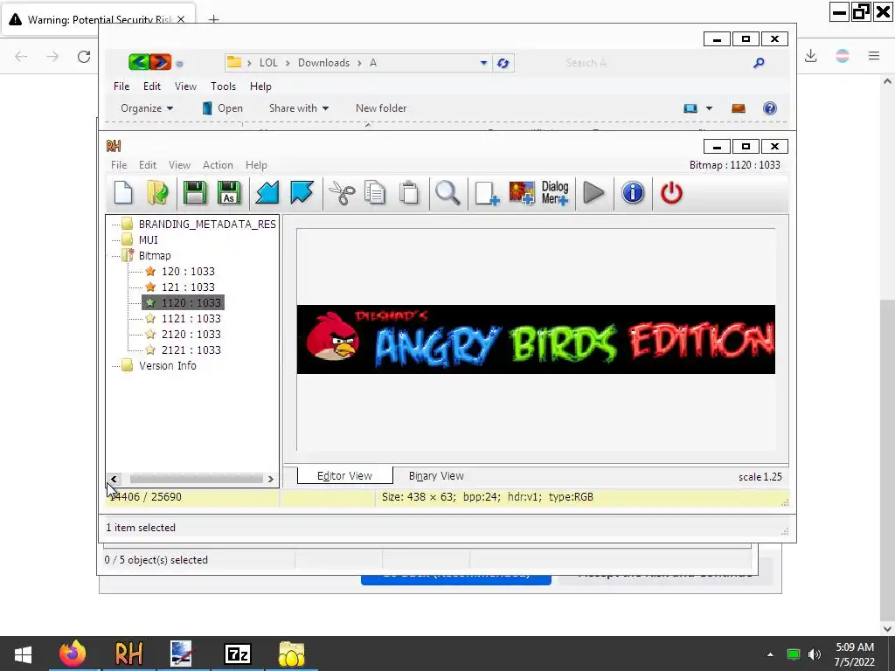The height and width of the screenshot is (671, 895).
Task: Open the Action menu
Action: click(218, 165)
